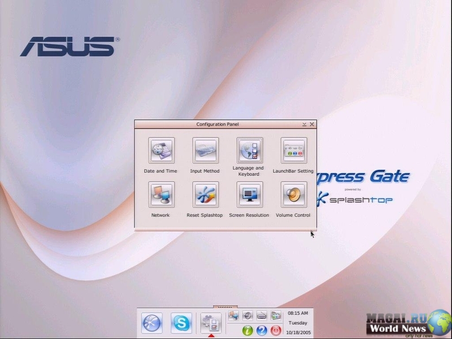Viewport: 452px width, 339px height.
Task: Click the "Date and Time" label
Action: point(160,171)
